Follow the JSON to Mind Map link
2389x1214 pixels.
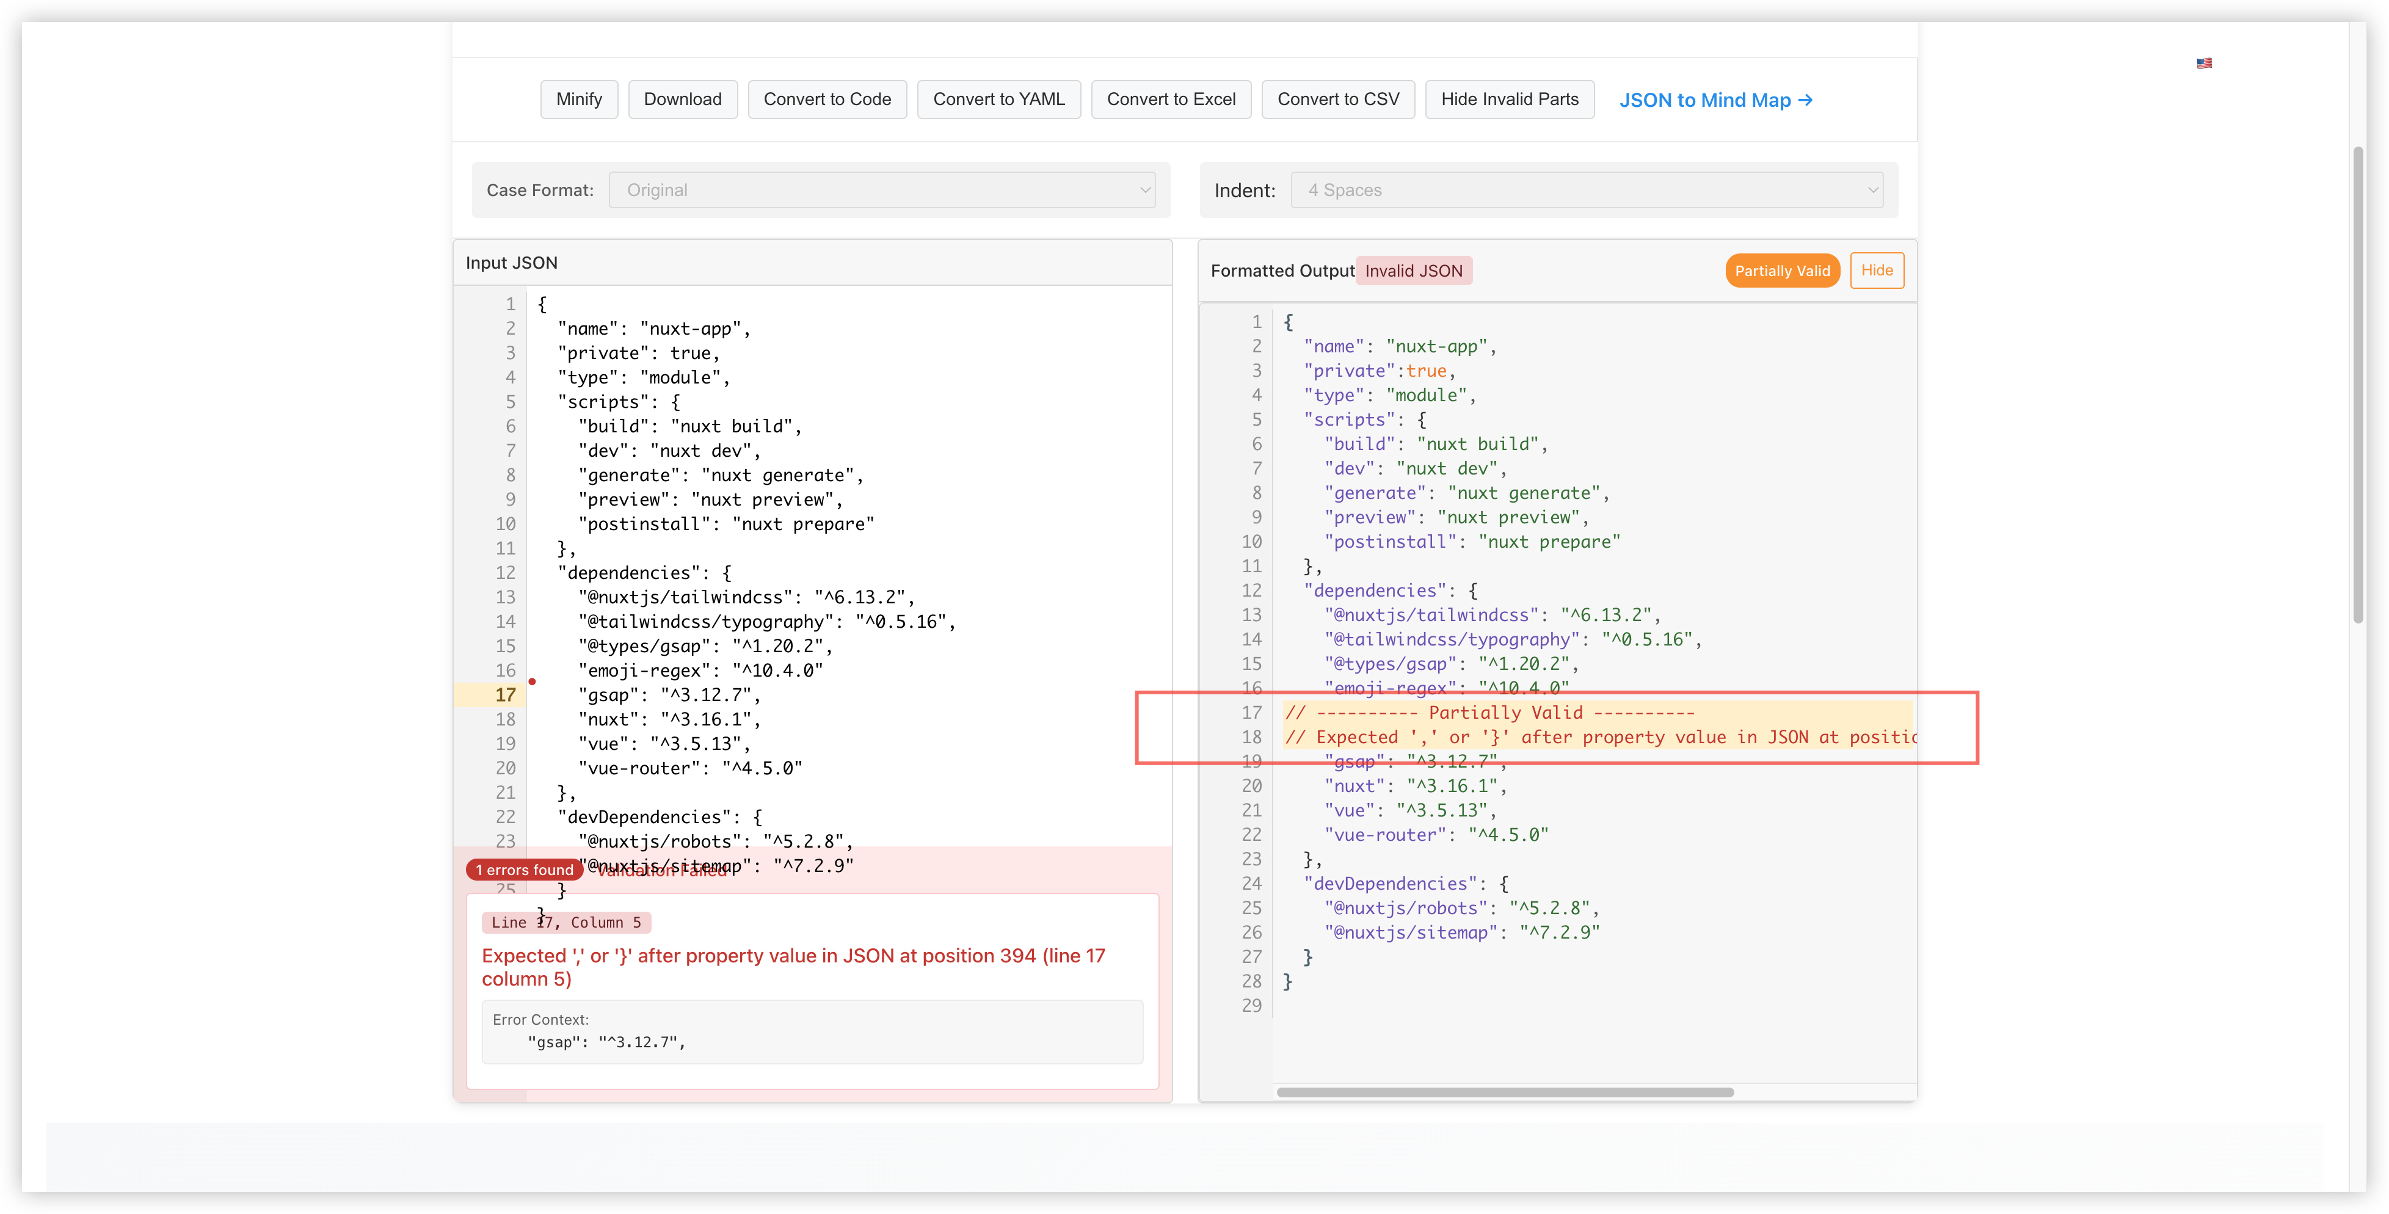pyautogui.click(x=1715, y=100)
